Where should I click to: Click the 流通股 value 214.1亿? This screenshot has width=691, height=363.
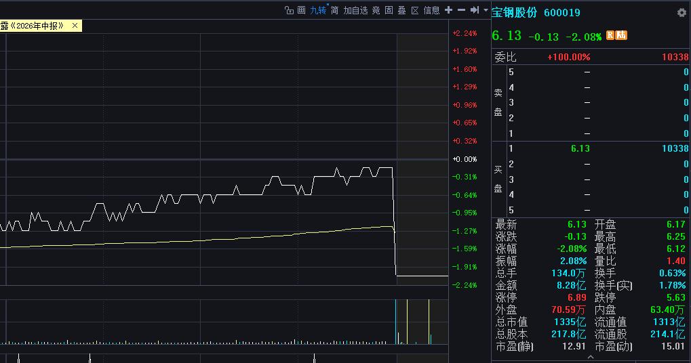pos(668,334)
